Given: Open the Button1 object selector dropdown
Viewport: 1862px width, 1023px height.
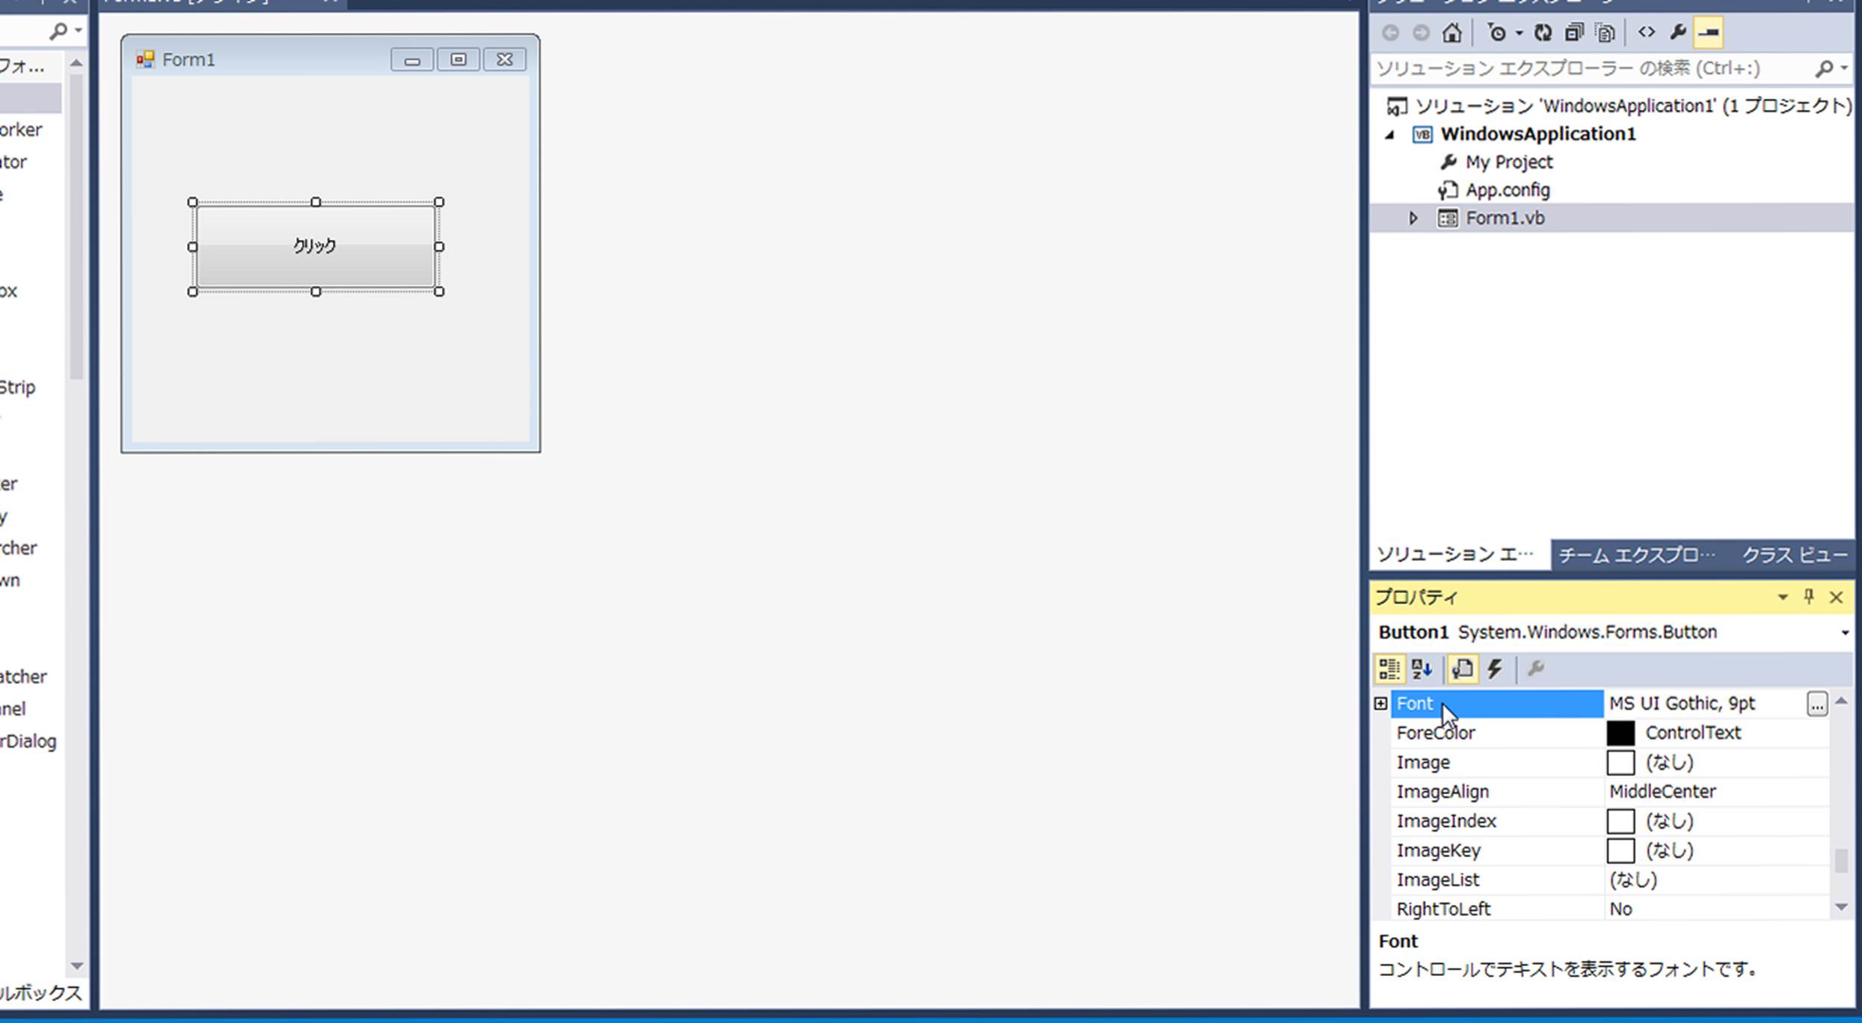Looking at the screenshot, I should coord(1844,633).
